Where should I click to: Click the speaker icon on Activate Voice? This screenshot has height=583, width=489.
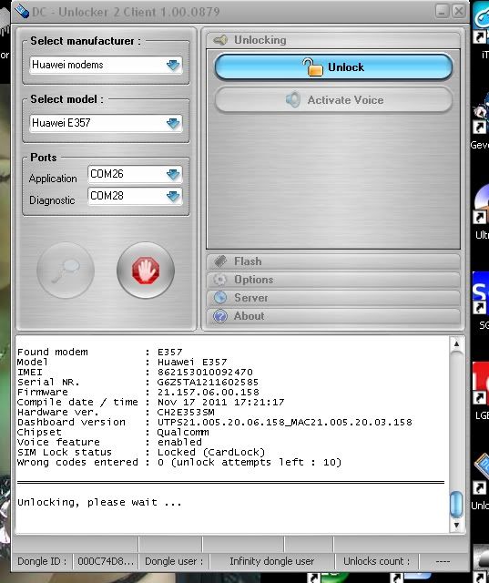point(293,99)
